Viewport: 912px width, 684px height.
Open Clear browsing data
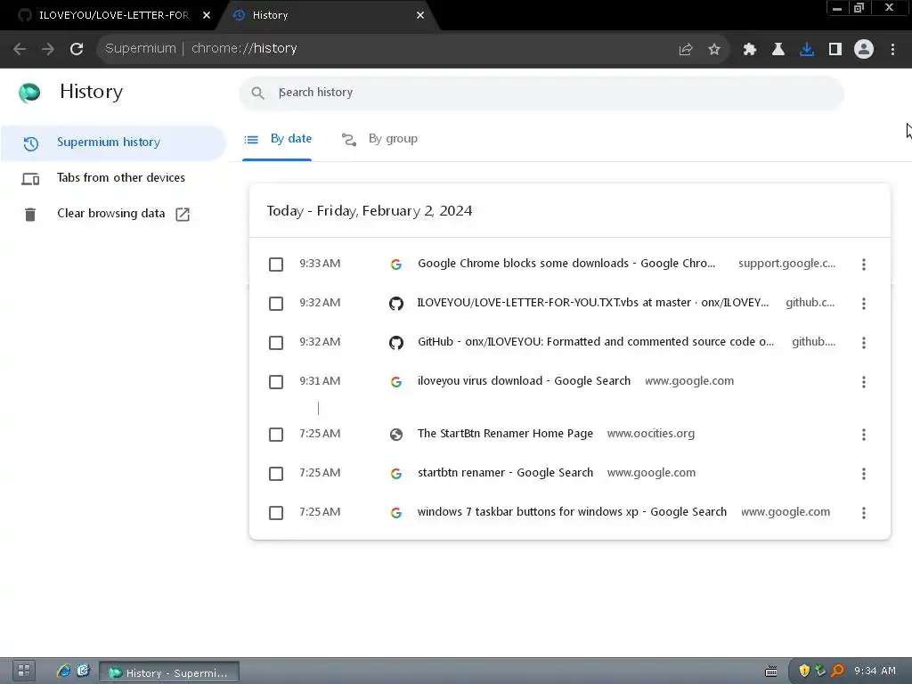click(113, 214)
